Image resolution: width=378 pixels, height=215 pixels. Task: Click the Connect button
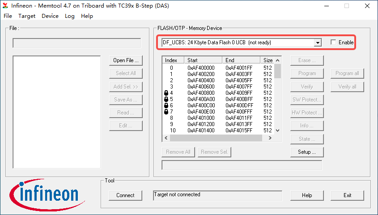125,195
